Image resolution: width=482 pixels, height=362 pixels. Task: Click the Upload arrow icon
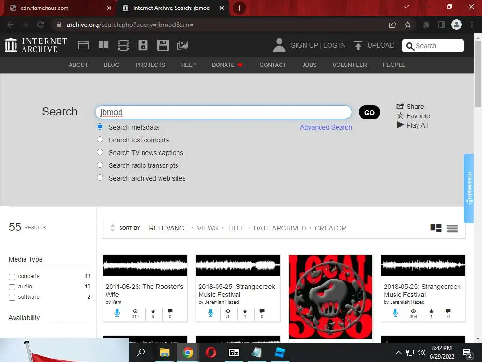click(358, 45)
